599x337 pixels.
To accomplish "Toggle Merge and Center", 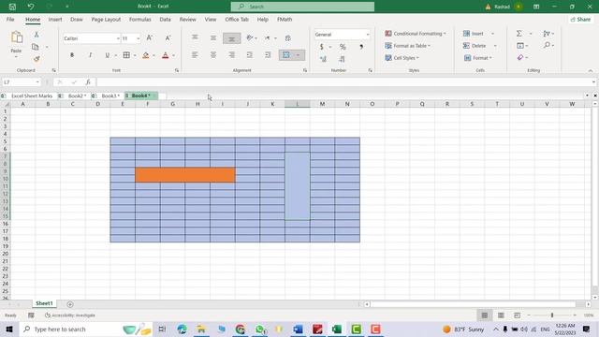I will click(286, 55).
